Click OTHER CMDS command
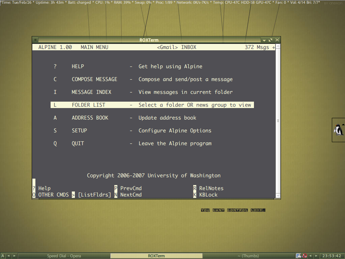The image size is (345, 259). coord(51,195)
